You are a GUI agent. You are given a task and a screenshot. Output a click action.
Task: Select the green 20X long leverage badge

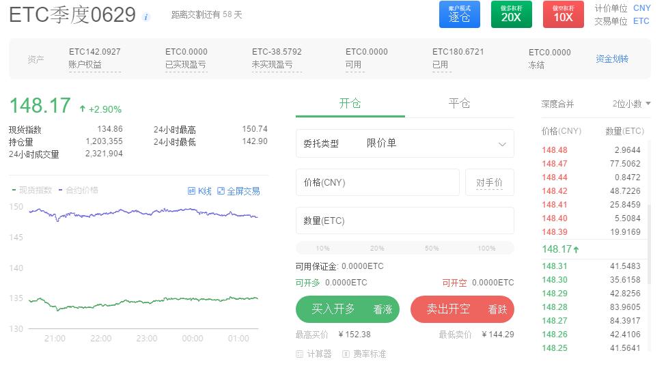click(511, 14)
